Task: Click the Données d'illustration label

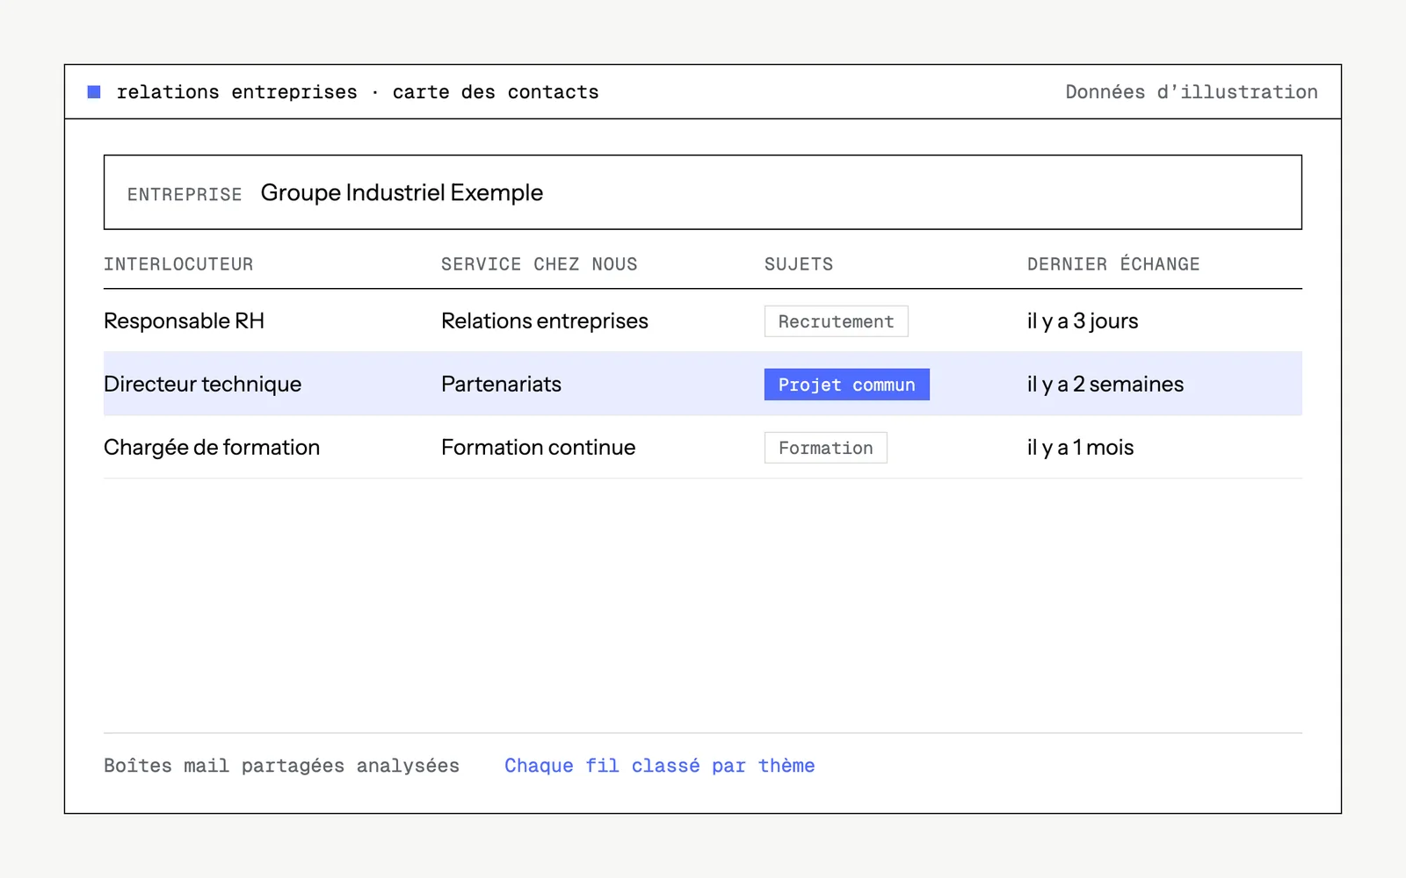Action: point(1192,92)
